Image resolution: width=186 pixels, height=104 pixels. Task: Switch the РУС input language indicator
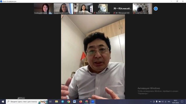tap(169, 102)
